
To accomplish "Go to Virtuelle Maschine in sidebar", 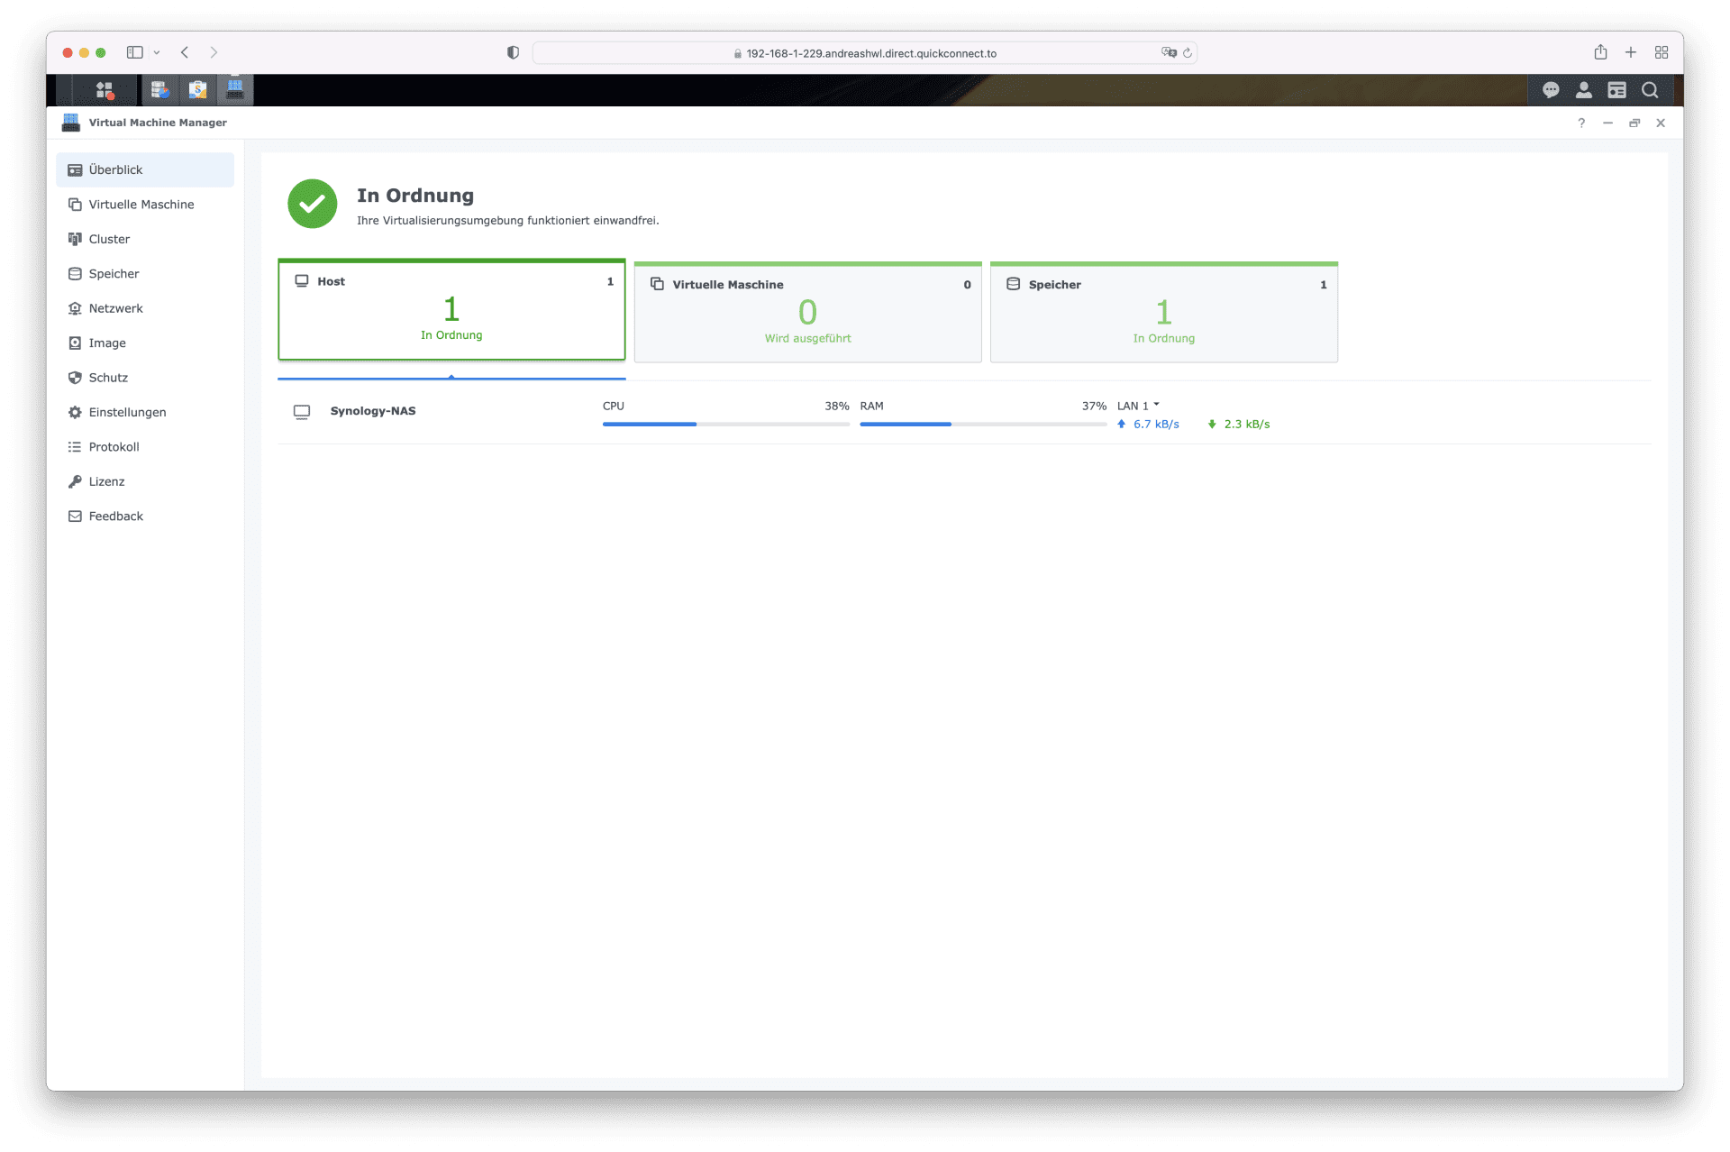I will pos(145,205).
